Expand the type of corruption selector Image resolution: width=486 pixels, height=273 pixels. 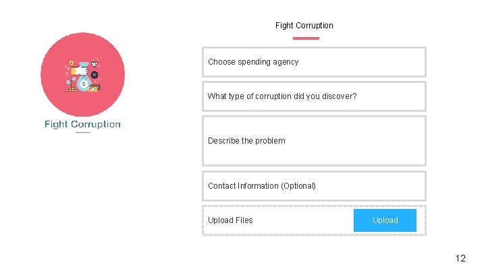click(x=314, y=96)
